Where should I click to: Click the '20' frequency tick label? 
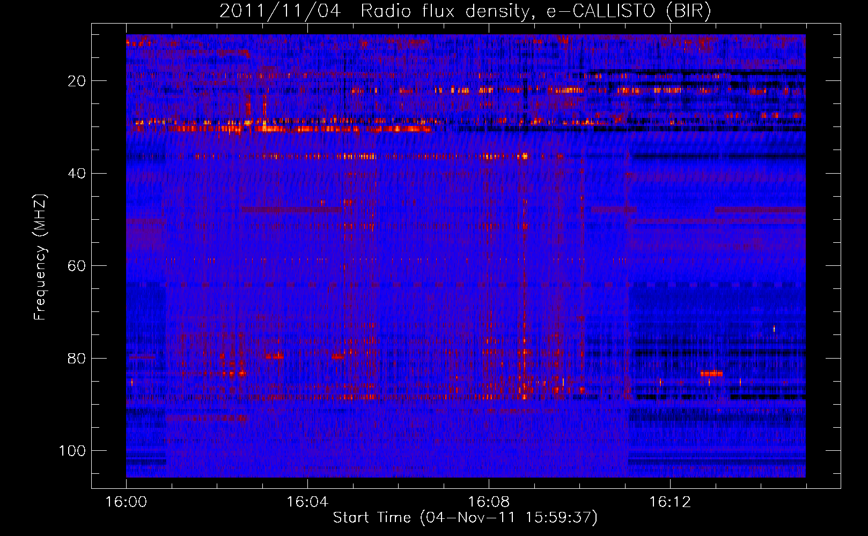coord(77,81)
